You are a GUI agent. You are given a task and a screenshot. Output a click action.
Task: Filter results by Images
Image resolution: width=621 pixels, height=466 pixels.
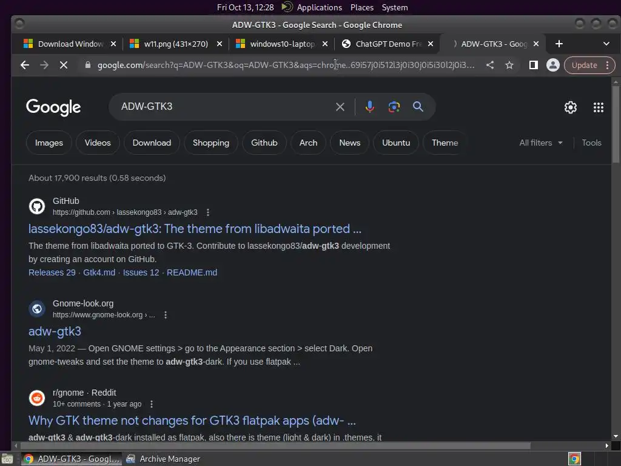click(49, 143)
